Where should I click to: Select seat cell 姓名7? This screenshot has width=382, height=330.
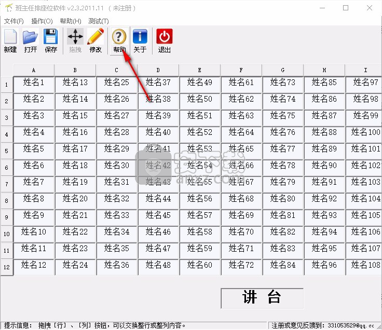click(x=34, y=184)
